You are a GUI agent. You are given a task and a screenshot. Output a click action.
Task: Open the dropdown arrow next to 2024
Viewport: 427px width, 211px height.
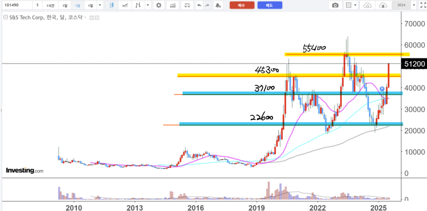[x=414, y=5]
